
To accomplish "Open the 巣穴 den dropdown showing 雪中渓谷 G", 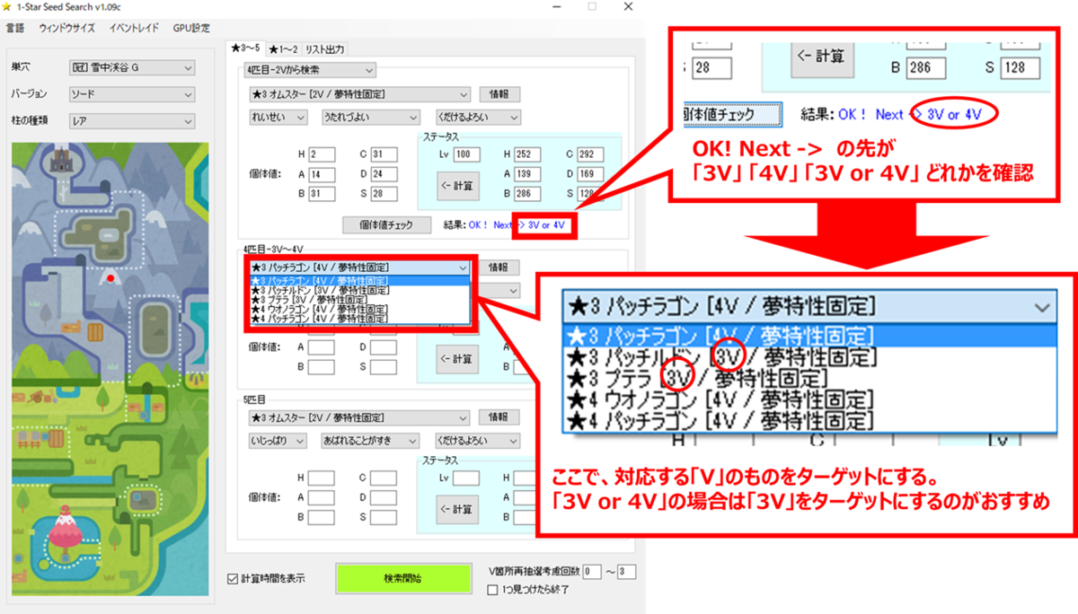I will coord(131,68).
